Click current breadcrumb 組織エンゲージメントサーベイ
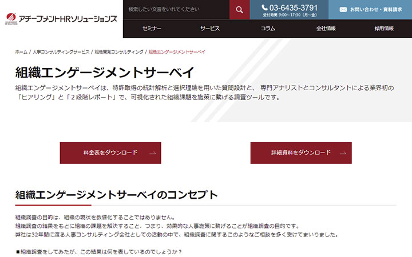The height and width of the screenshot is (257, 412). coord(177,52)
